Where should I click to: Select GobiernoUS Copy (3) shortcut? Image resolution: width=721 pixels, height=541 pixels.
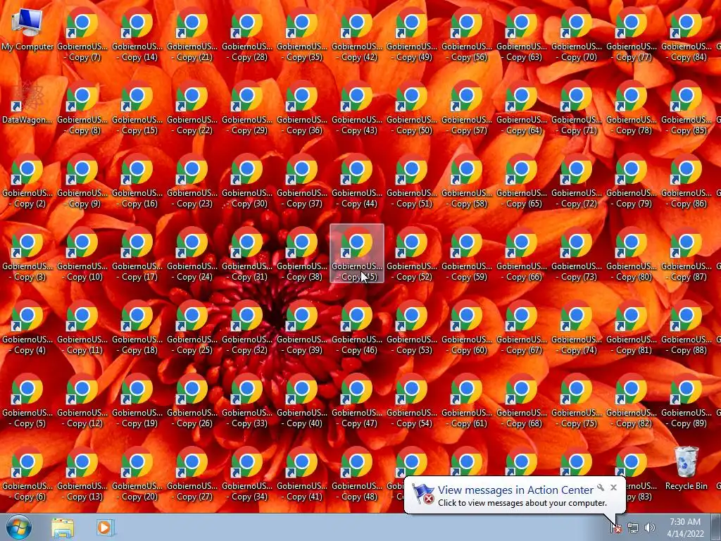[x=27, y=254]
